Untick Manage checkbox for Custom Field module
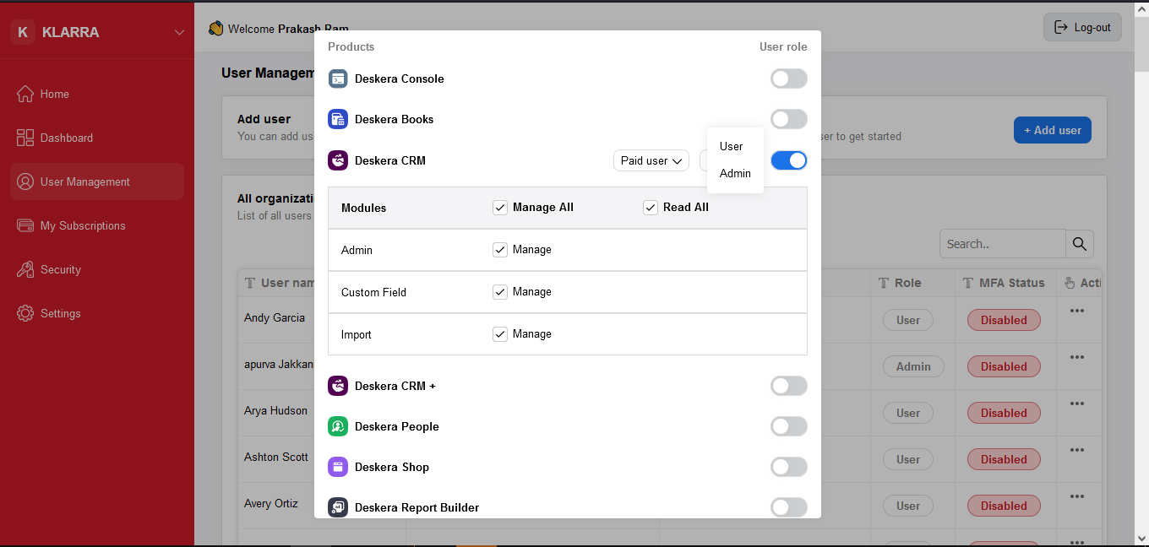 click(500, 292)
